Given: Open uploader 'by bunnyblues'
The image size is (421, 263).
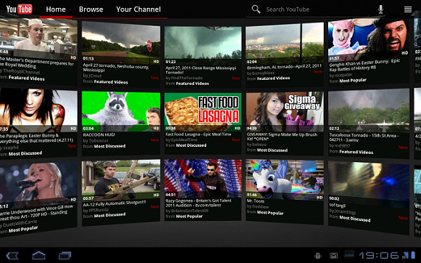Looking at the screenshot, I should click(x=261, y=73).
